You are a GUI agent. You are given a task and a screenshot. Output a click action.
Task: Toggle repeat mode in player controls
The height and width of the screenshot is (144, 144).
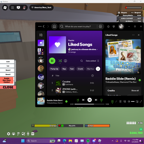tap(101, 100)
